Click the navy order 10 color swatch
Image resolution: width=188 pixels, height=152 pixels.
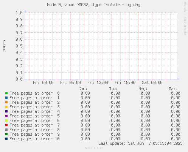coord(6,139)
